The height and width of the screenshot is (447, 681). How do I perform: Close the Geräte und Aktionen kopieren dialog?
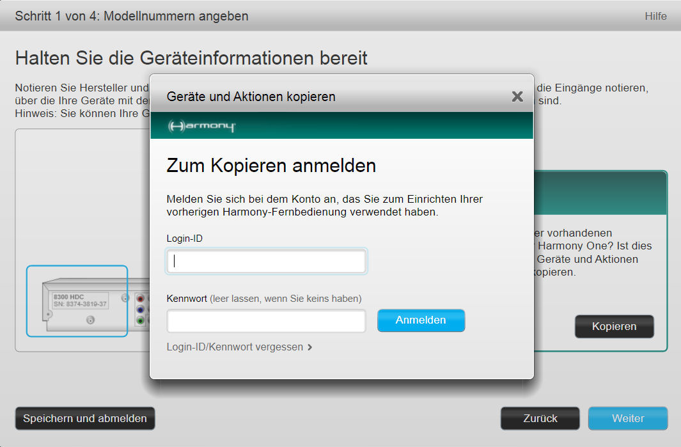tap(517, 97)
